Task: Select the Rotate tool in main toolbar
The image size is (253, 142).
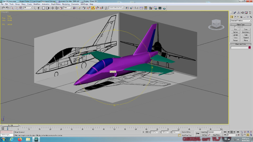Action: (57, 8)
